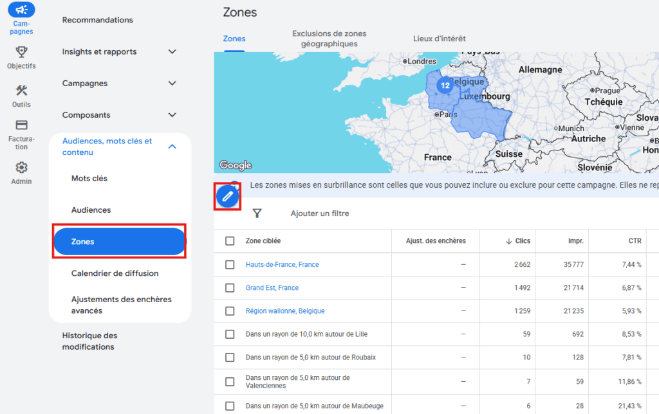The height and width of the screenshot is (414, 659).
Task: Open Région wallonne, Belgique link
Action: coord(285,310)
